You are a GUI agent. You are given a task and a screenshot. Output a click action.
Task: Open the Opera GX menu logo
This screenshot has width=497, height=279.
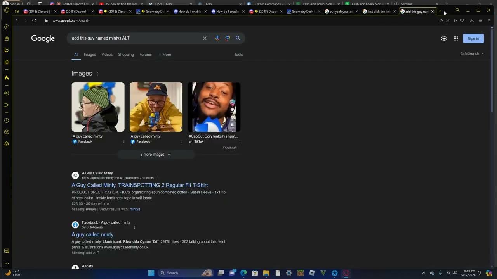click(x=6, y=10)
